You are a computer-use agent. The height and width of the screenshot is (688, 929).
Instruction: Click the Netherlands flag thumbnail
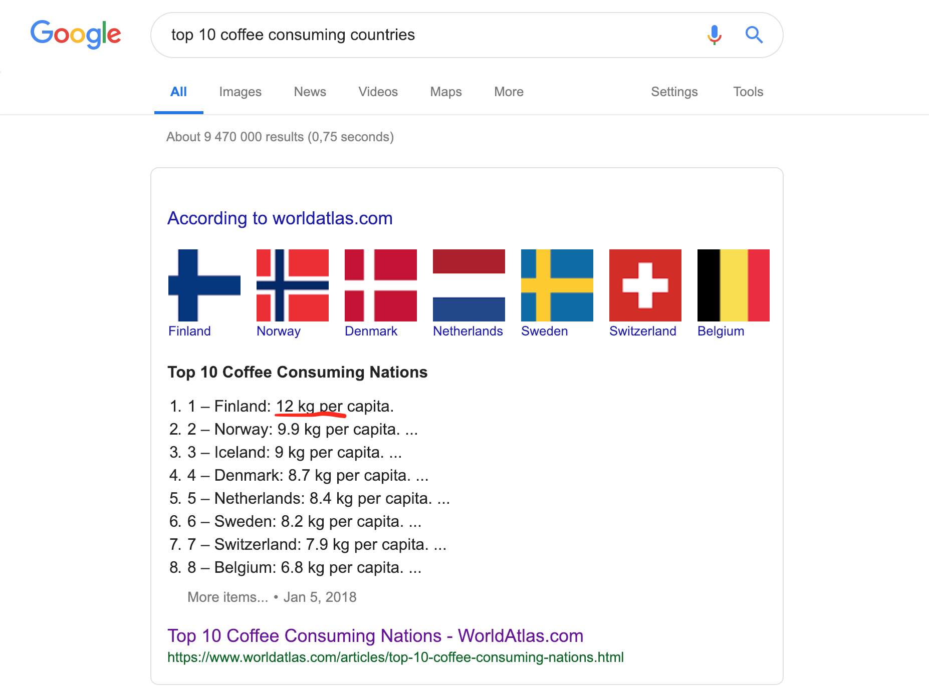point(469,285)
